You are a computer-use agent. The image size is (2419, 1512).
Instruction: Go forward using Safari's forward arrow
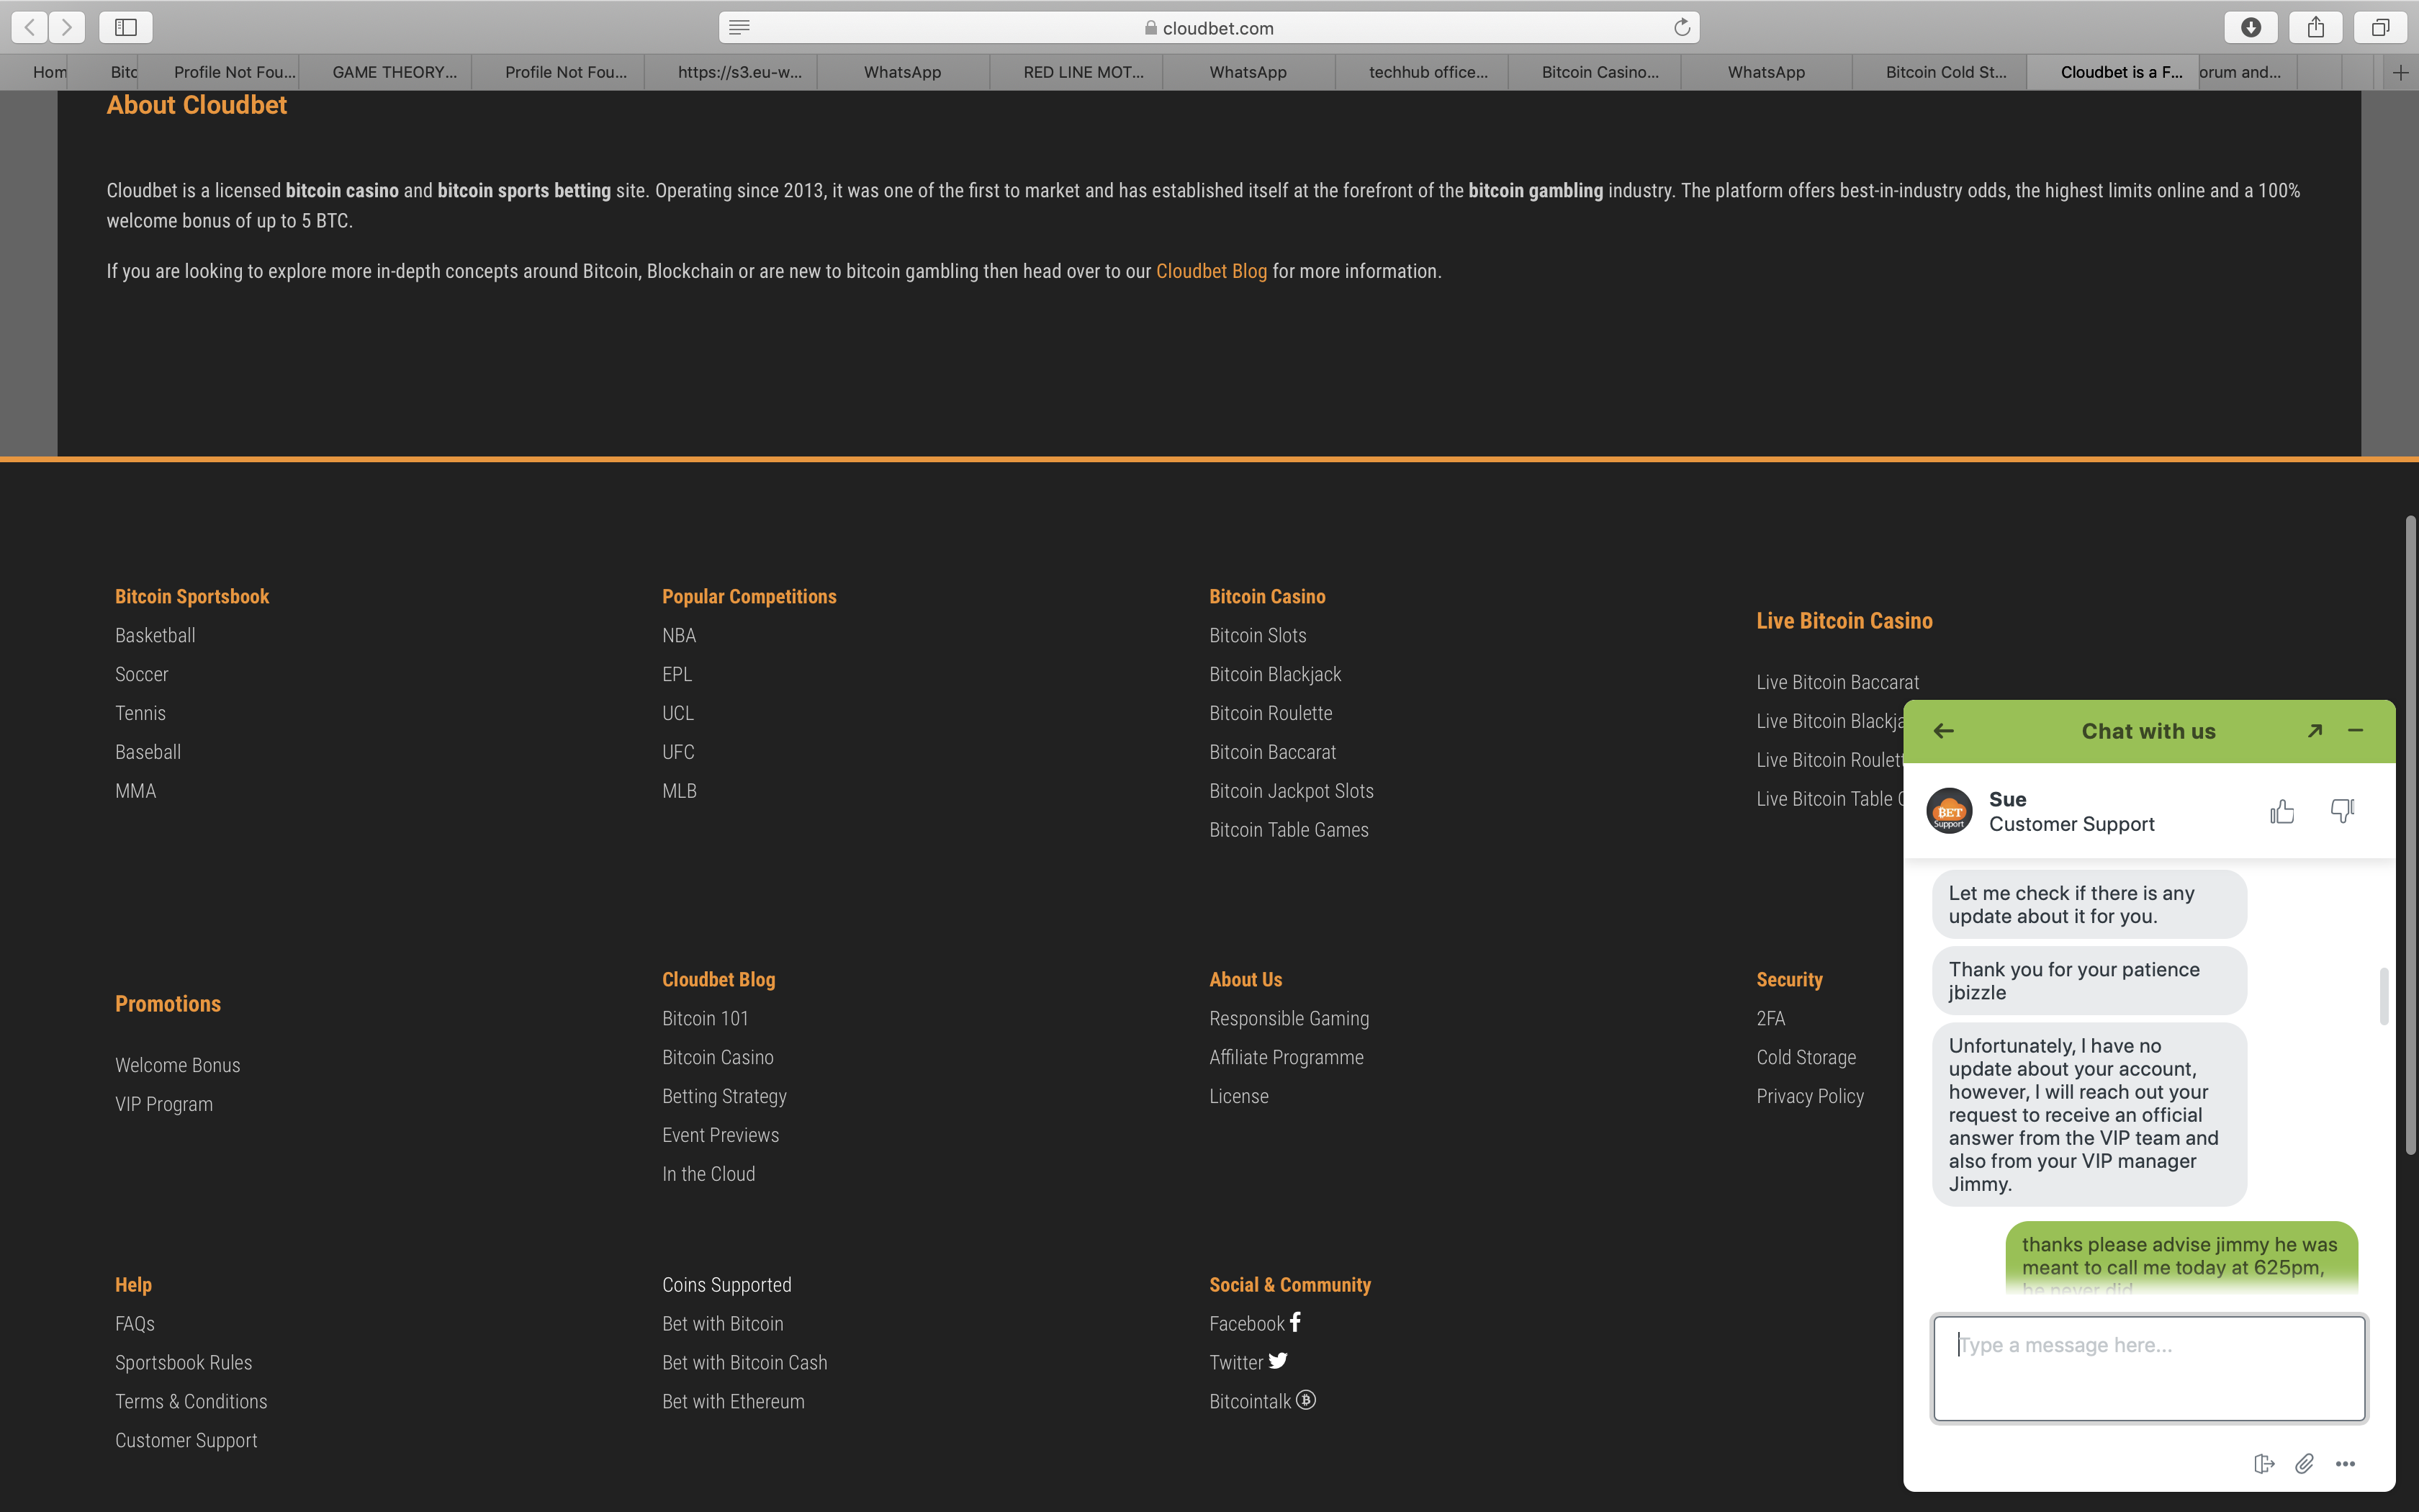67,27
